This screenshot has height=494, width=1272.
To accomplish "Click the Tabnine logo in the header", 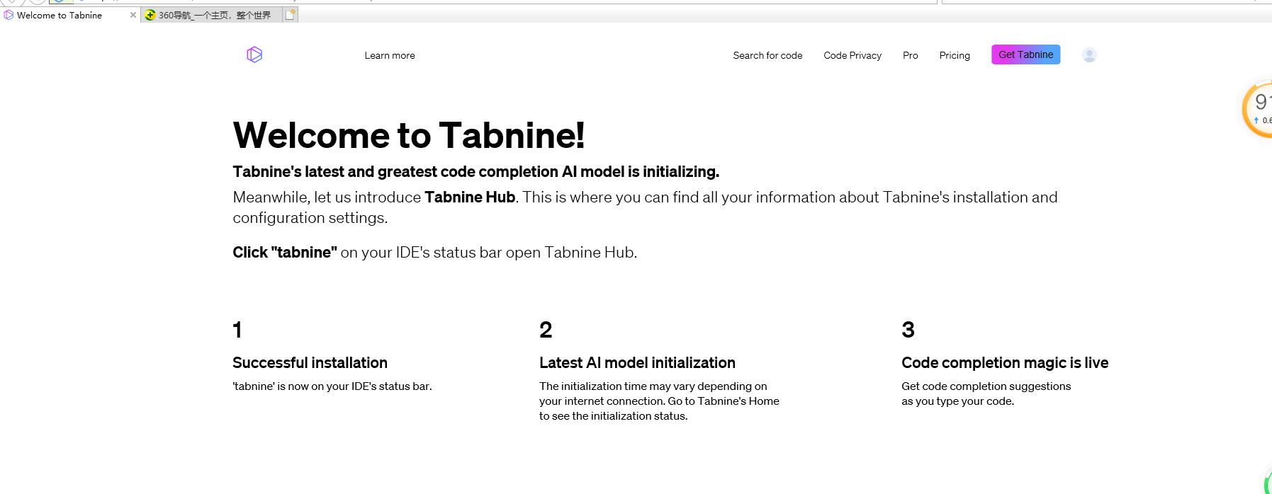I will (x=254, y=54).
